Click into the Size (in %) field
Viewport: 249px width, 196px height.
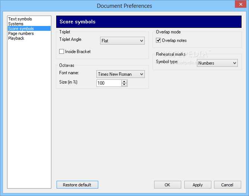(x=109, y=83)
